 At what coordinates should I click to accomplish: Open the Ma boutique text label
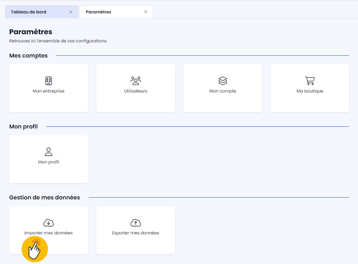click(x=310, y=91)
